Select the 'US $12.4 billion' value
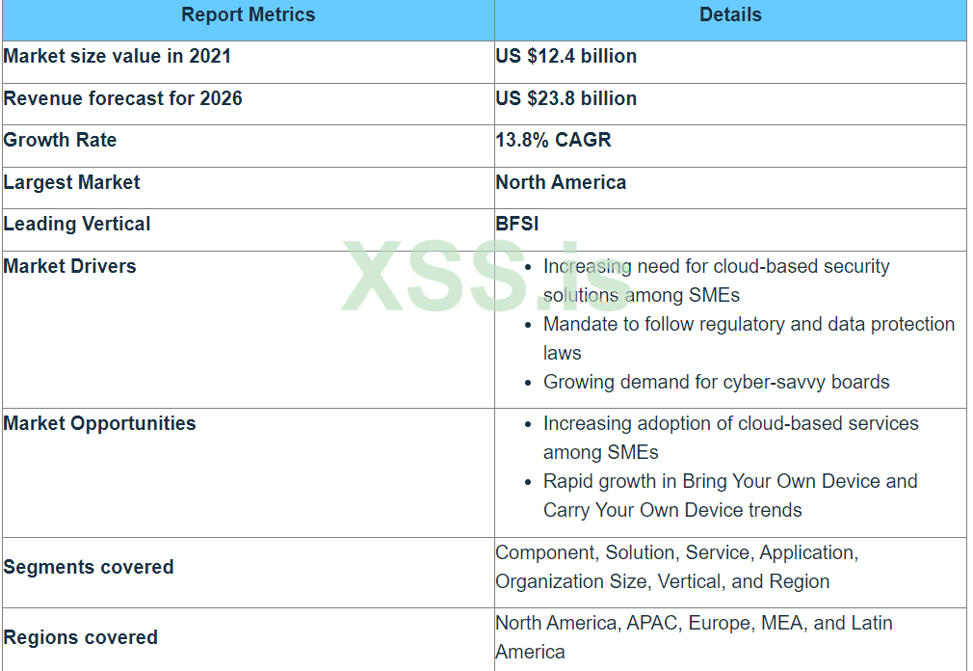 tap(565, 57)
